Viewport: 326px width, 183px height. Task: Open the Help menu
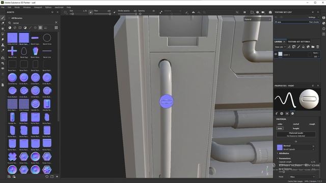pyautogui.click(x=69, y=7)
